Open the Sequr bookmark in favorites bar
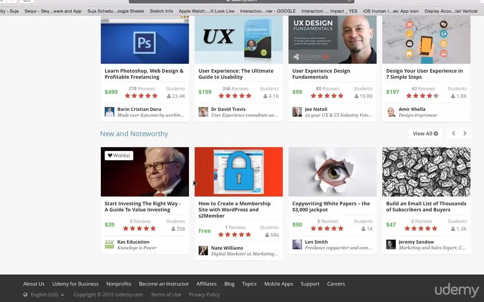Screen dimensions: 484x302 (53, 11)
